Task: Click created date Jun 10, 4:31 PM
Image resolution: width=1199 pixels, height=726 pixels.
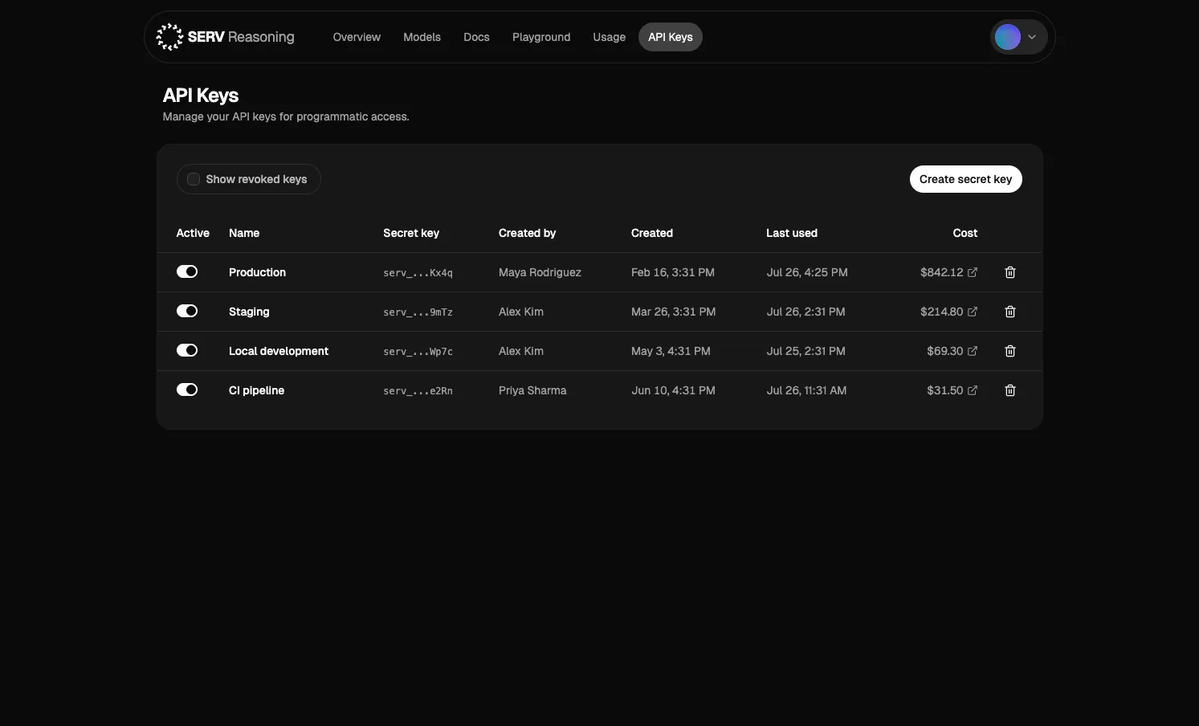Action: pos(673,390)
